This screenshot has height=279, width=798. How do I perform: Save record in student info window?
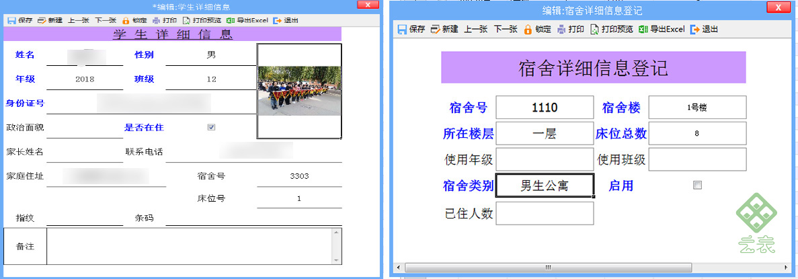point(20,21)
